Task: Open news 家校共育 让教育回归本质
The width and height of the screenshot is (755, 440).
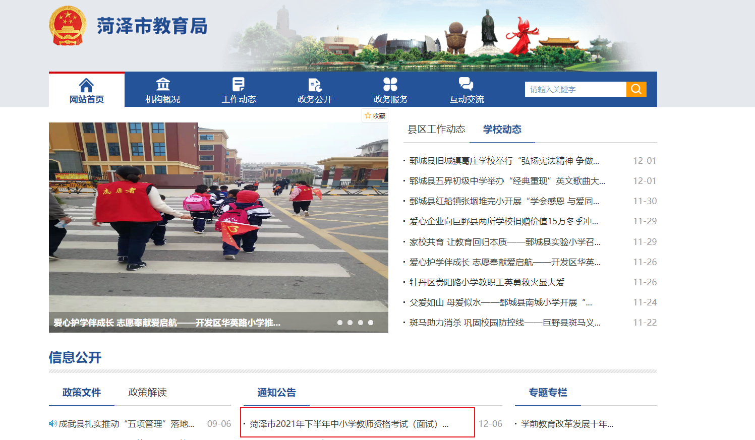Action: click(505, 242)
